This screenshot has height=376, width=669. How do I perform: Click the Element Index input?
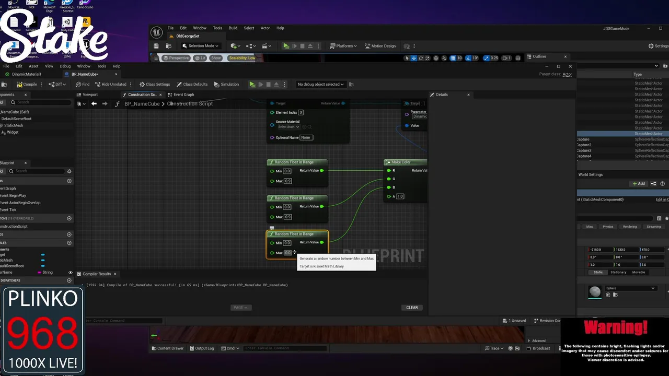(x=301, y=112)
